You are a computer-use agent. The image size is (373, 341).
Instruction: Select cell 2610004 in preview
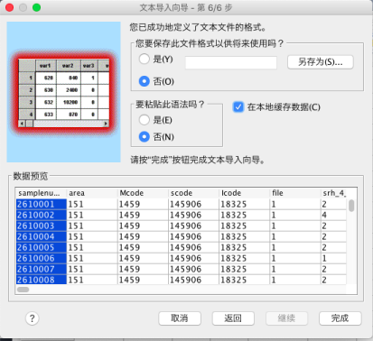pyautogui.click(x=42, y=236)
